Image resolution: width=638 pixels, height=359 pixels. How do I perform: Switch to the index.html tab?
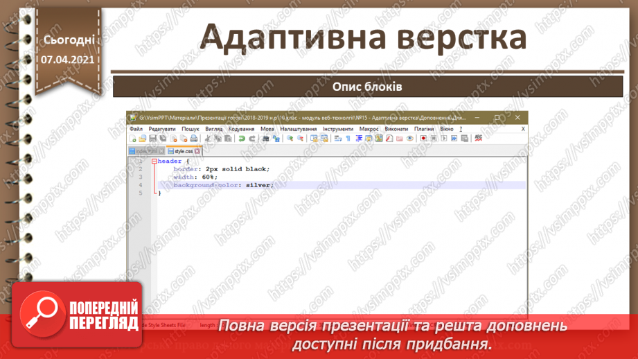pos(145,151)
